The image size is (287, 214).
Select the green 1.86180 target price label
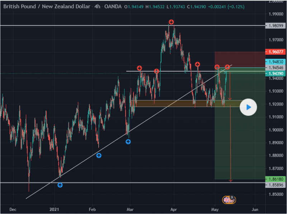tap(276, 179)
